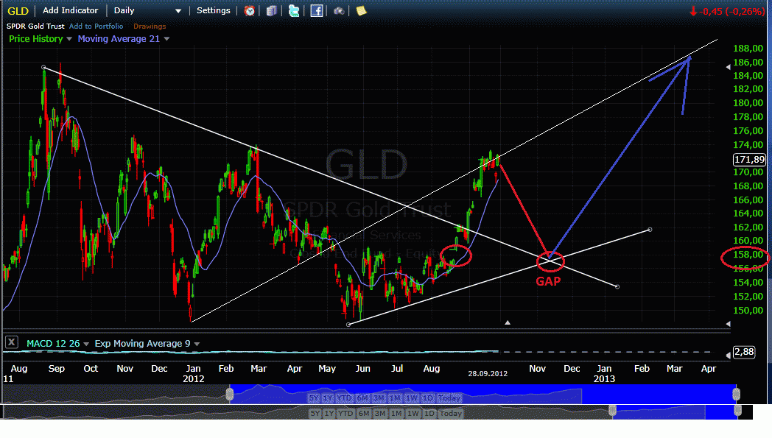
Task: Click the Moving Average 21 label
Action: [119, 39]
